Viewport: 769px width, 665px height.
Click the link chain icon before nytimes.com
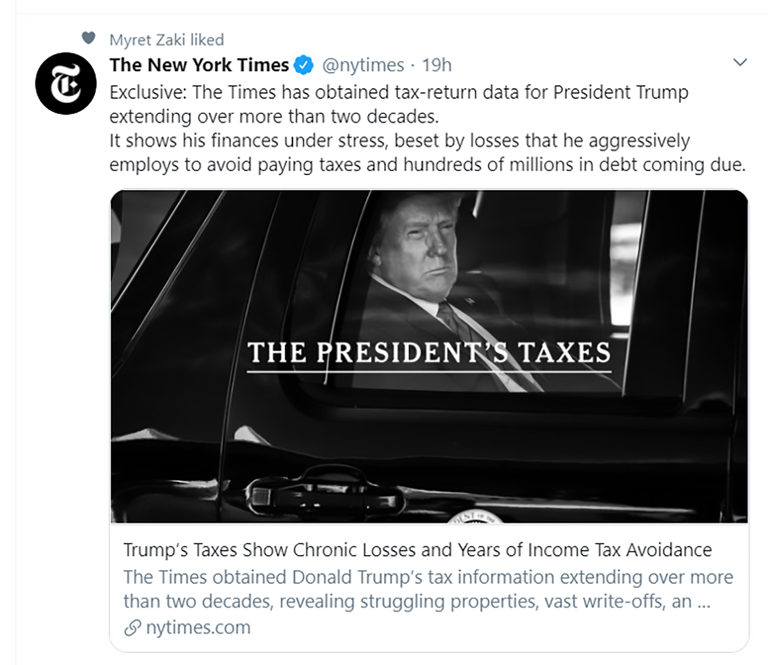[x=132, y=628]
